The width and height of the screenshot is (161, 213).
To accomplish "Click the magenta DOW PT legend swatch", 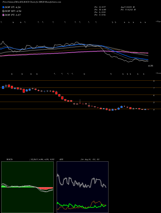I will 3,15.
